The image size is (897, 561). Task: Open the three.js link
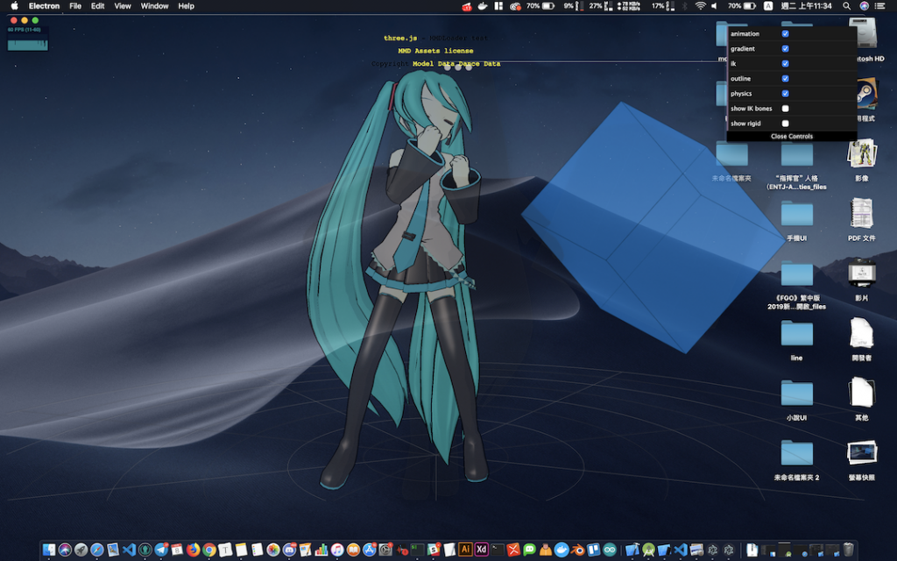pos(400,38)
